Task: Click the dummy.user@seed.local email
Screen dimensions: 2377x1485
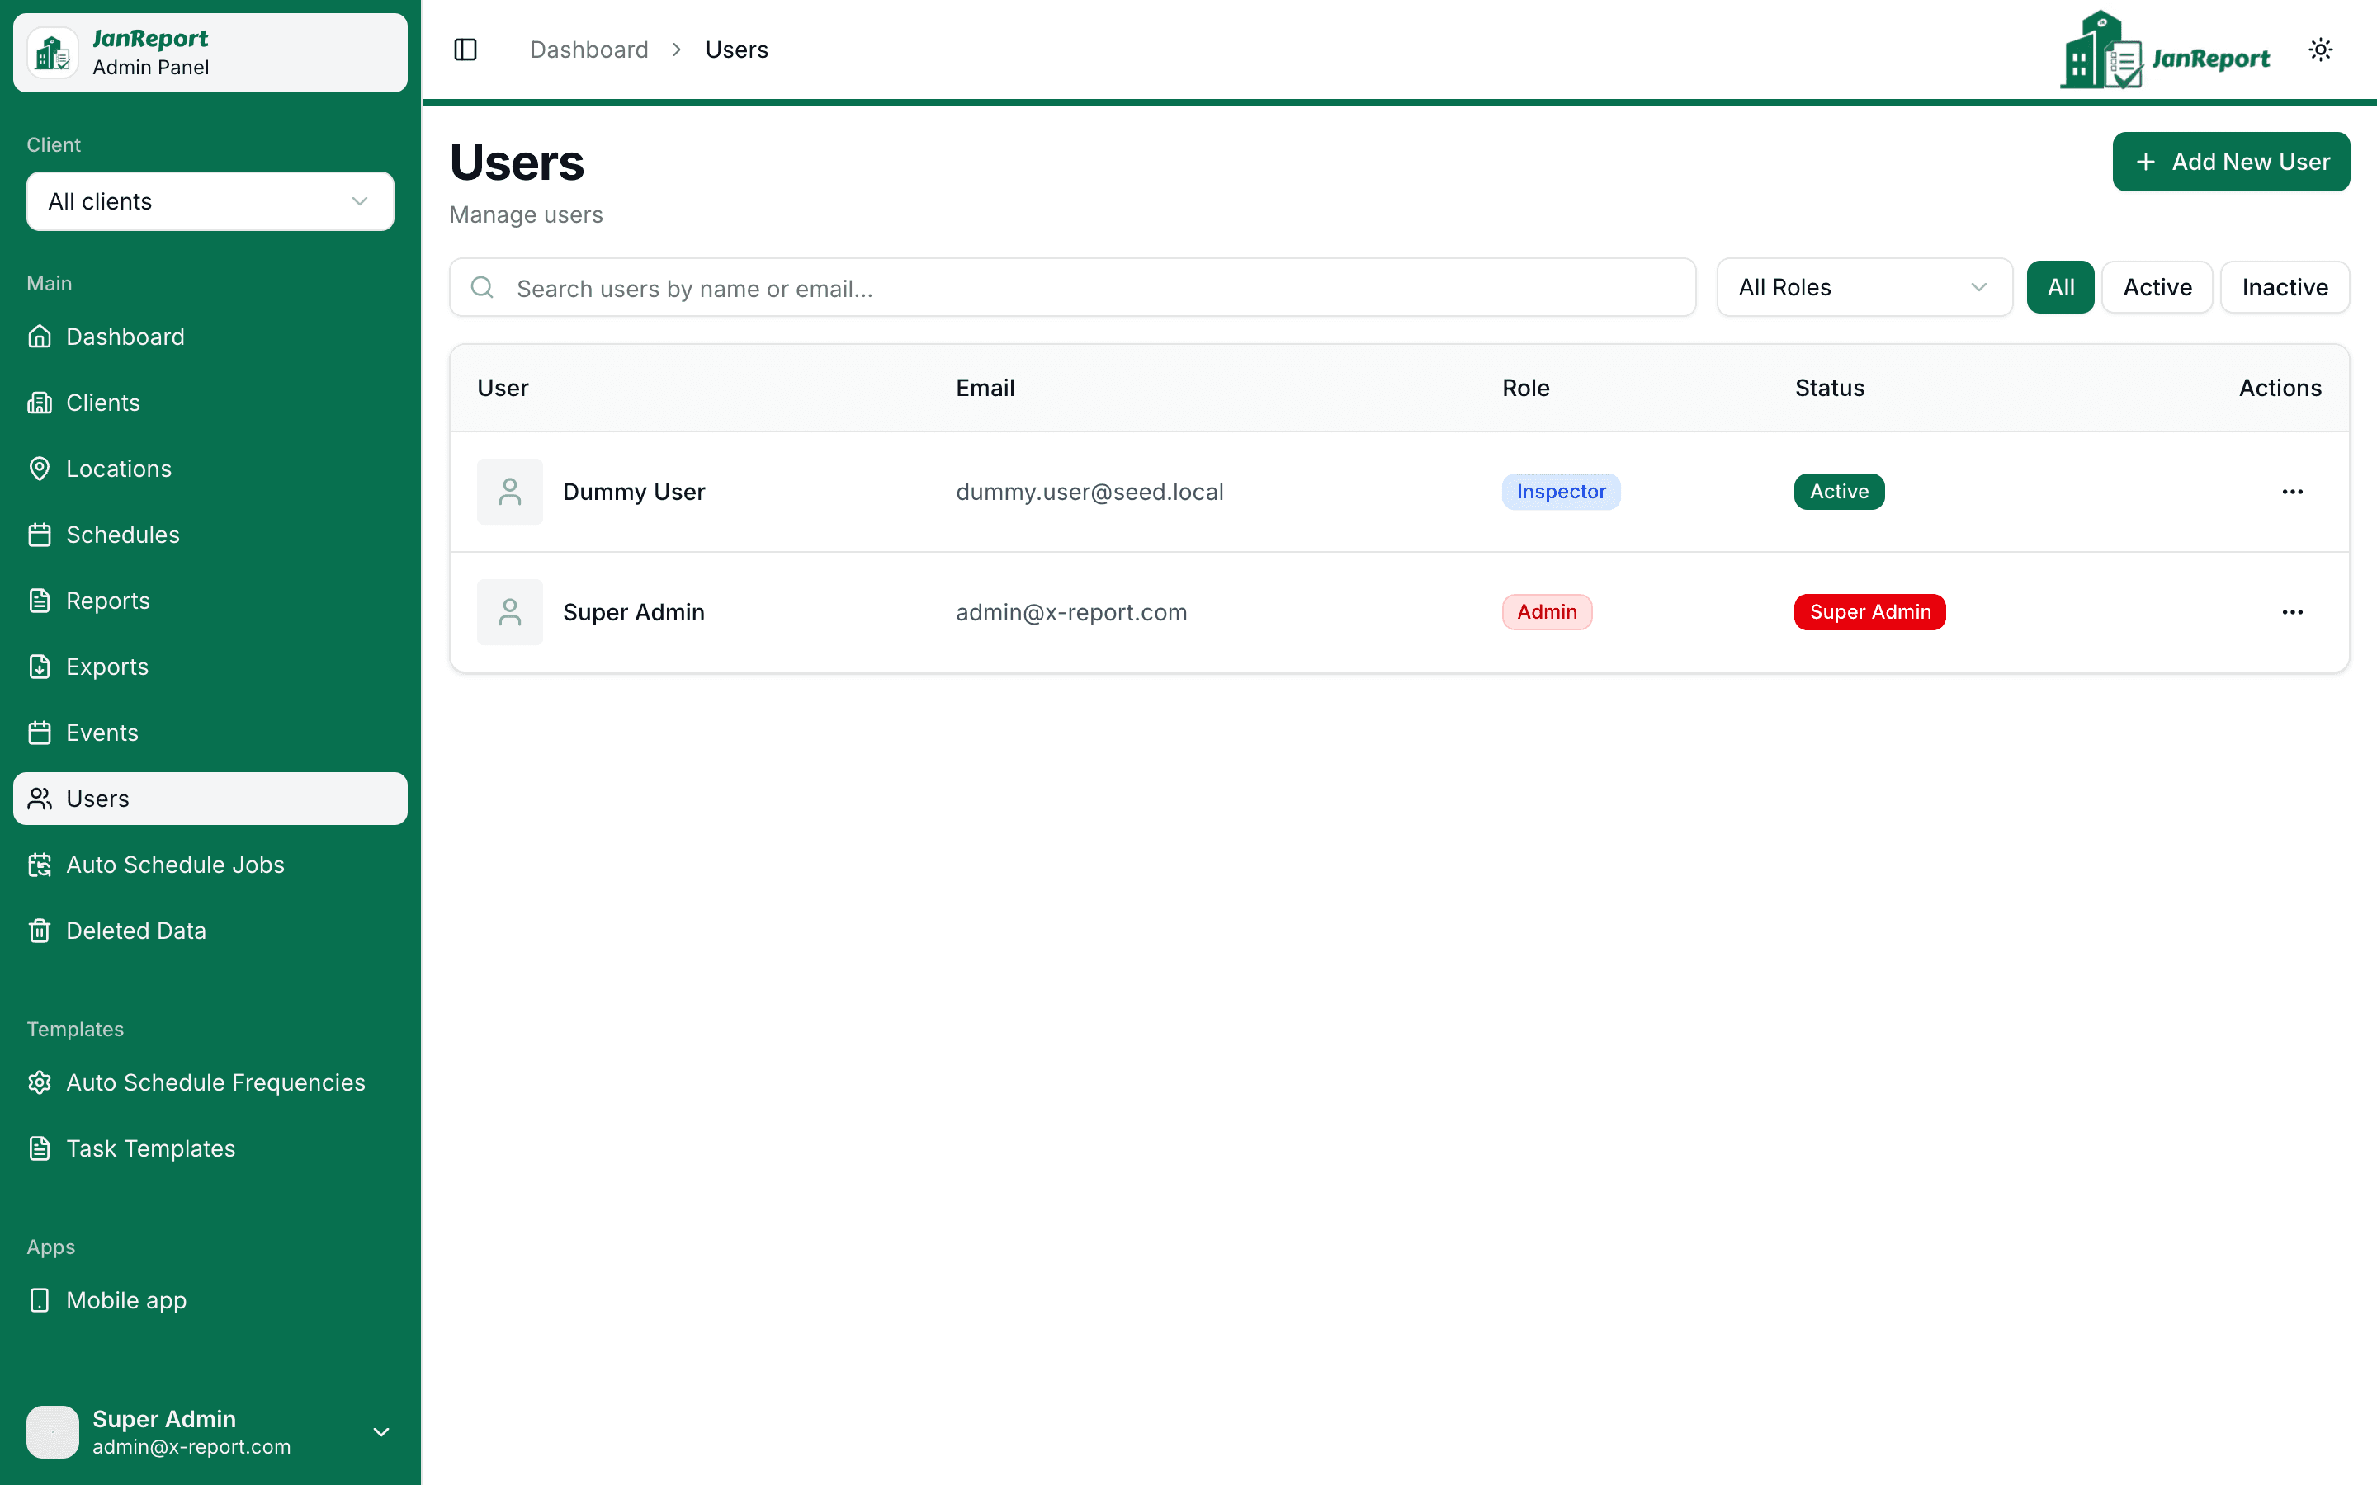Action: 1089,492
